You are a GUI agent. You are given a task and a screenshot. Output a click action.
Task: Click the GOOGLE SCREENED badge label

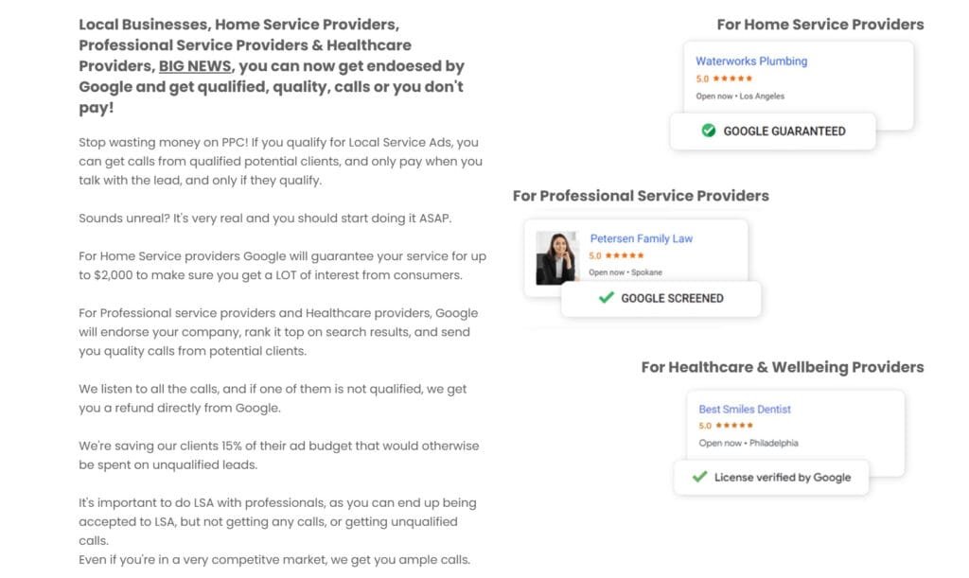coord(672,298)
